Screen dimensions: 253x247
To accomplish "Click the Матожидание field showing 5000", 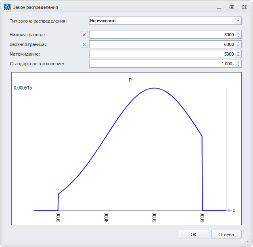I will (161, 54).
